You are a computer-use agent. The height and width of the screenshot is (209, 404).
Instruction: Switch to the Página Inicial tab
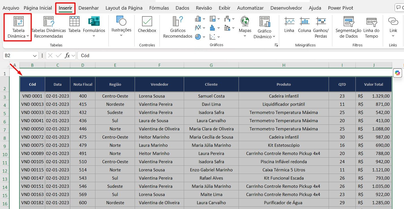(38, 8)
